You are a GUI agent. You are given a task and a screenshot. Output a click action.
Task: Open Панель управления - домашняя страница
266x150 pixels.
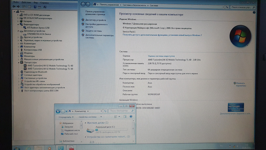coord(95,13)
